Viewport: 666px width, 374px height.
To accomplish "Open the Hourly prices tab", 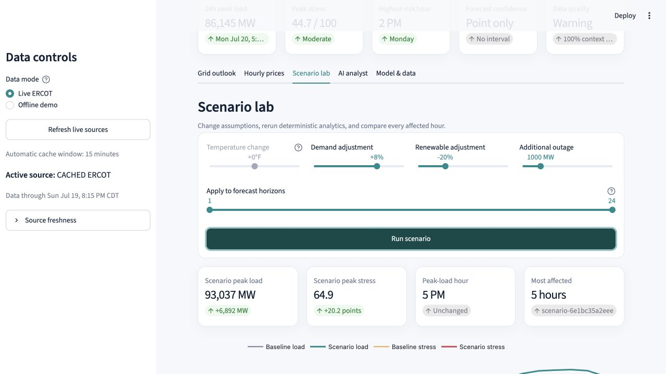I will tap(264, 73).
